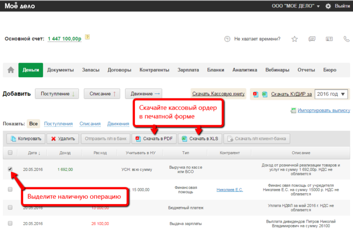Download KUDIR as PDF icon
The image size is (353, 229).
click(x=255, y=94)
